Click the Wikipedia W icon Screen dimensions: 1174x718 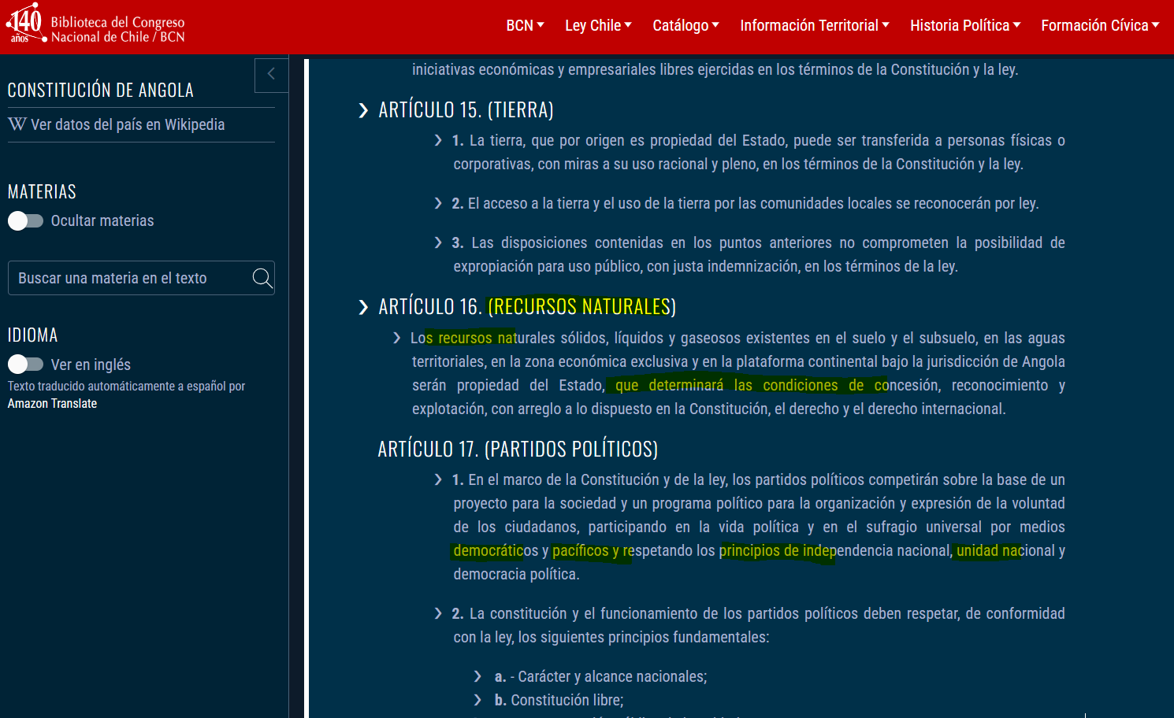17,124
